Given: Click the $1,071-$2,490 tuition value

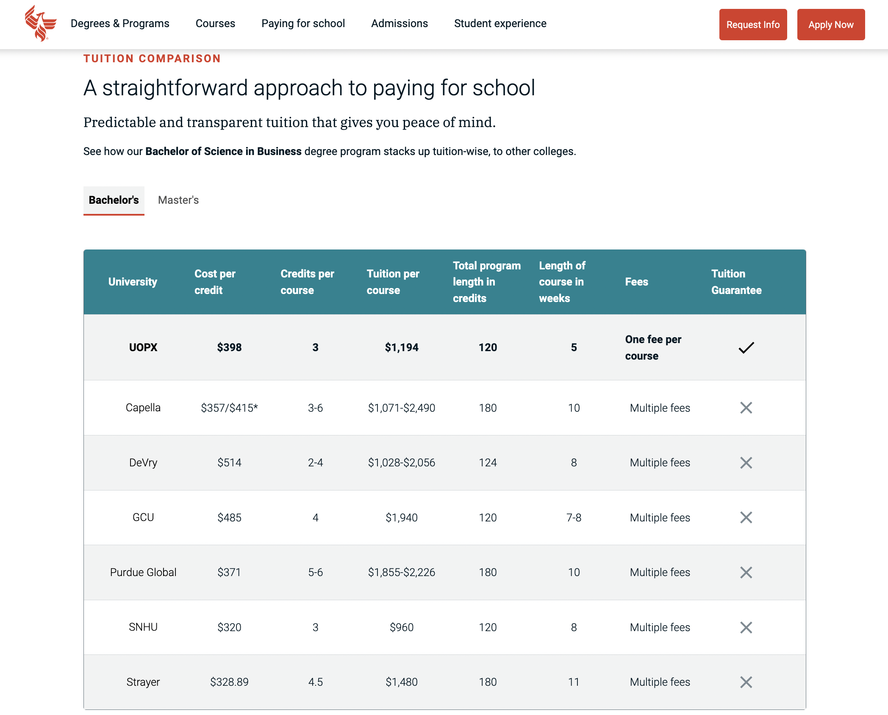Looking at the screenshot, I should click(402, 408).
